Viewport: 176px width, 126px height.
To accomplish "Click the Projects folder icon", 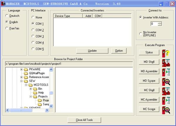I will click(x=35, y=97).
